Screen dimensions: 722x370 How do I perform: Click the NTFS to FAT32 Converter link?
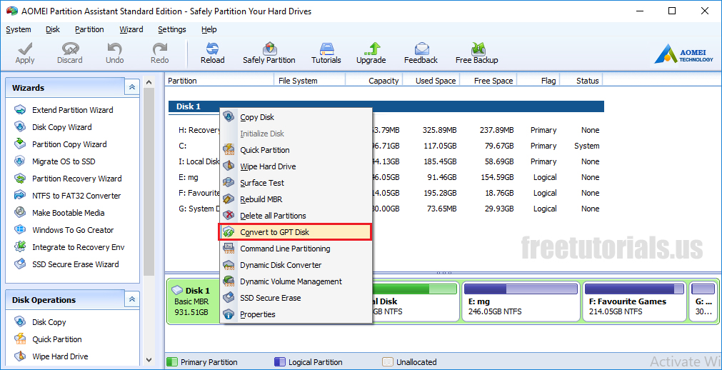[76, 196]
